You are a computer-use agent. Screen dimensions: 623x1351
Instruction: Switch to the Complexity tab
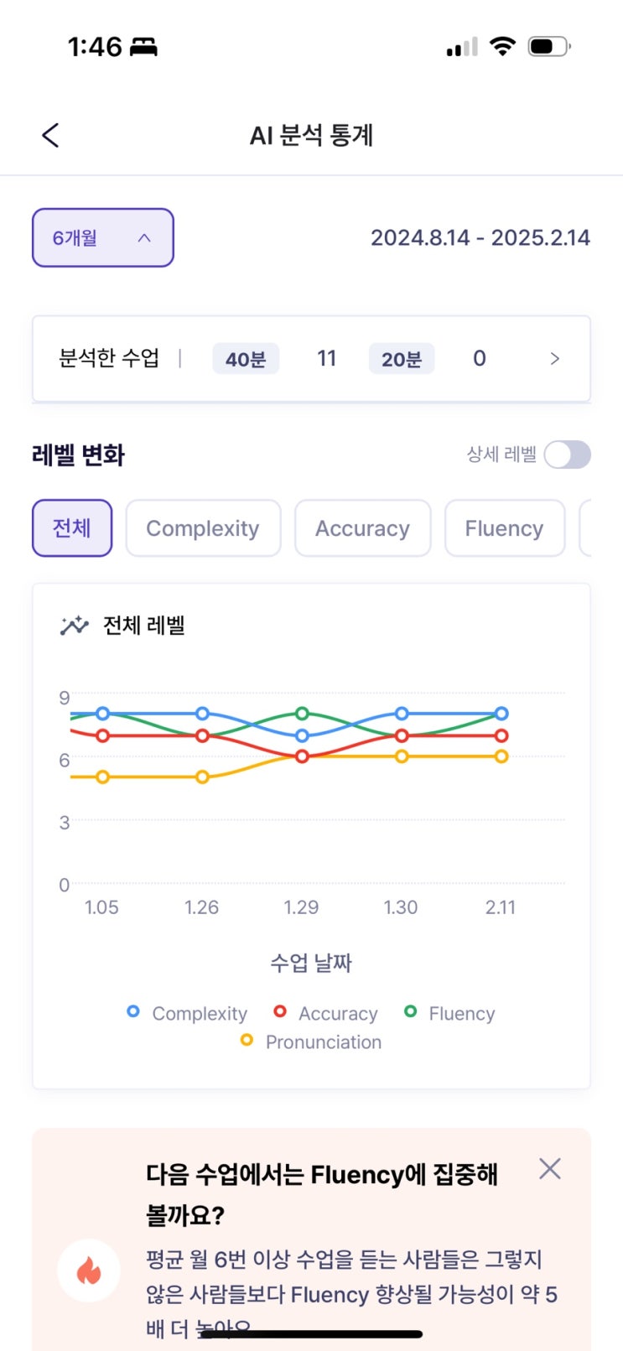[x=203, y=528]
